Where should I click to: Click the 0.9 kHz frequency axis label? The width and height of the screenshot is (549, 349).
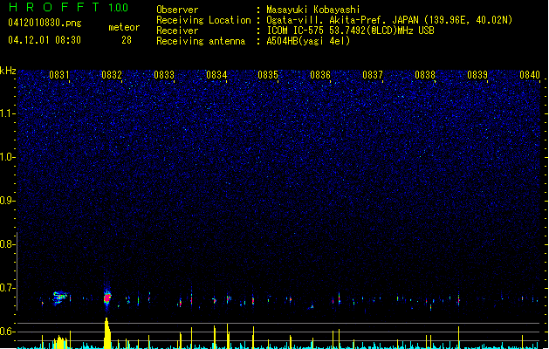[8, 201]
